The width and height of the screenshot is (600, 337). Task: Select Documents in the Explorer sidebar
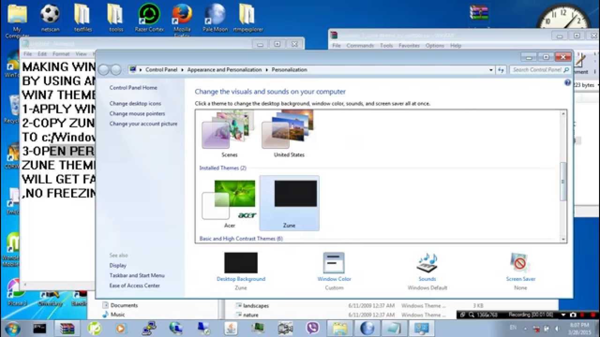(120, 305)
